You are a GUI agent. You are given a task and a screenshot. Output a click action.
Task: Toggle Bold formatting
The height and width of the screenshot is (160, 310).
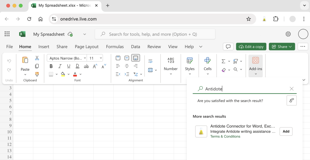51,66
